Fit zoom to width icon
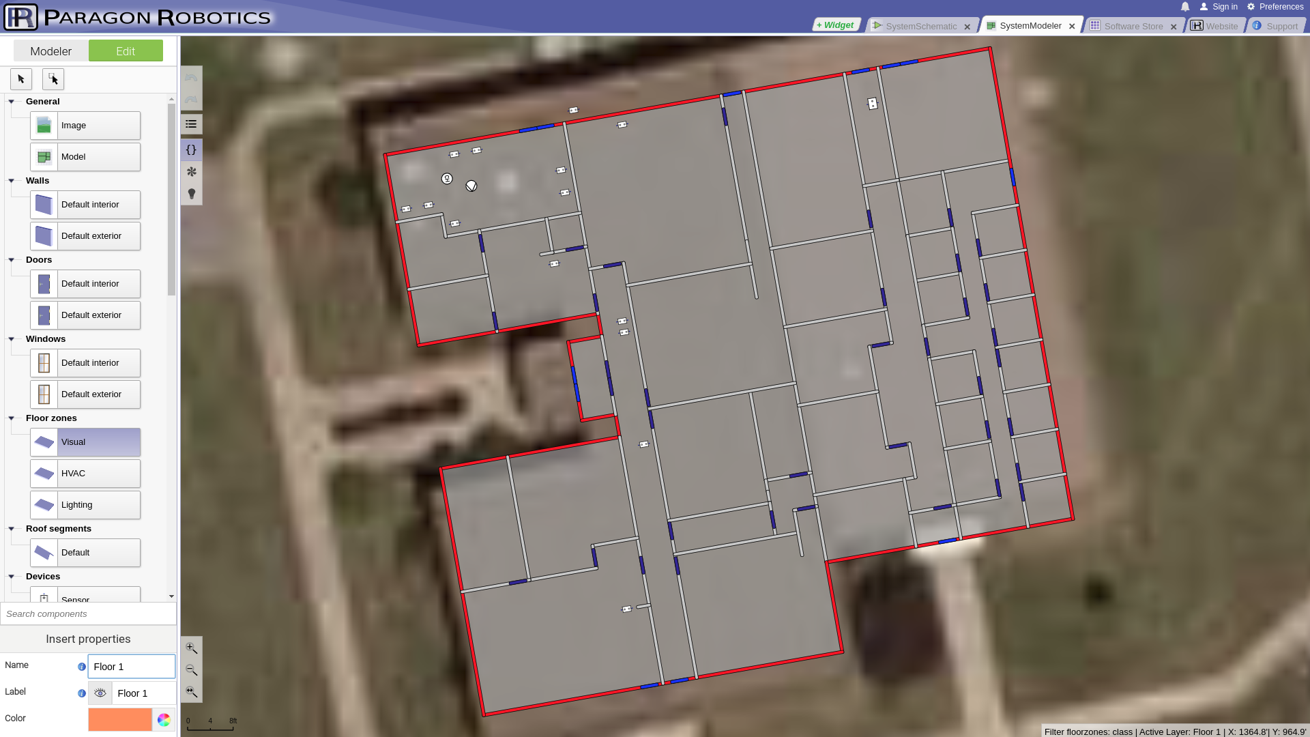This screenshot has width=1310, height=737. (191, 691)
